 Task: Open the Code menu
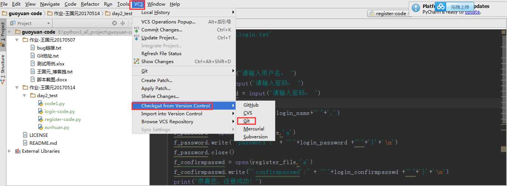(70, 4)
